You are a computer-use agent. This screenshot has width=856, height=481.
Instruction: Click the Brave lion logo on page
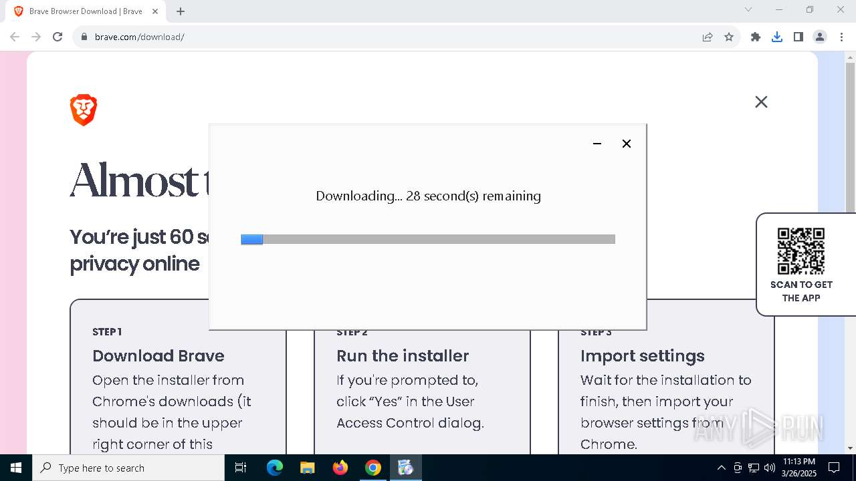84,110
